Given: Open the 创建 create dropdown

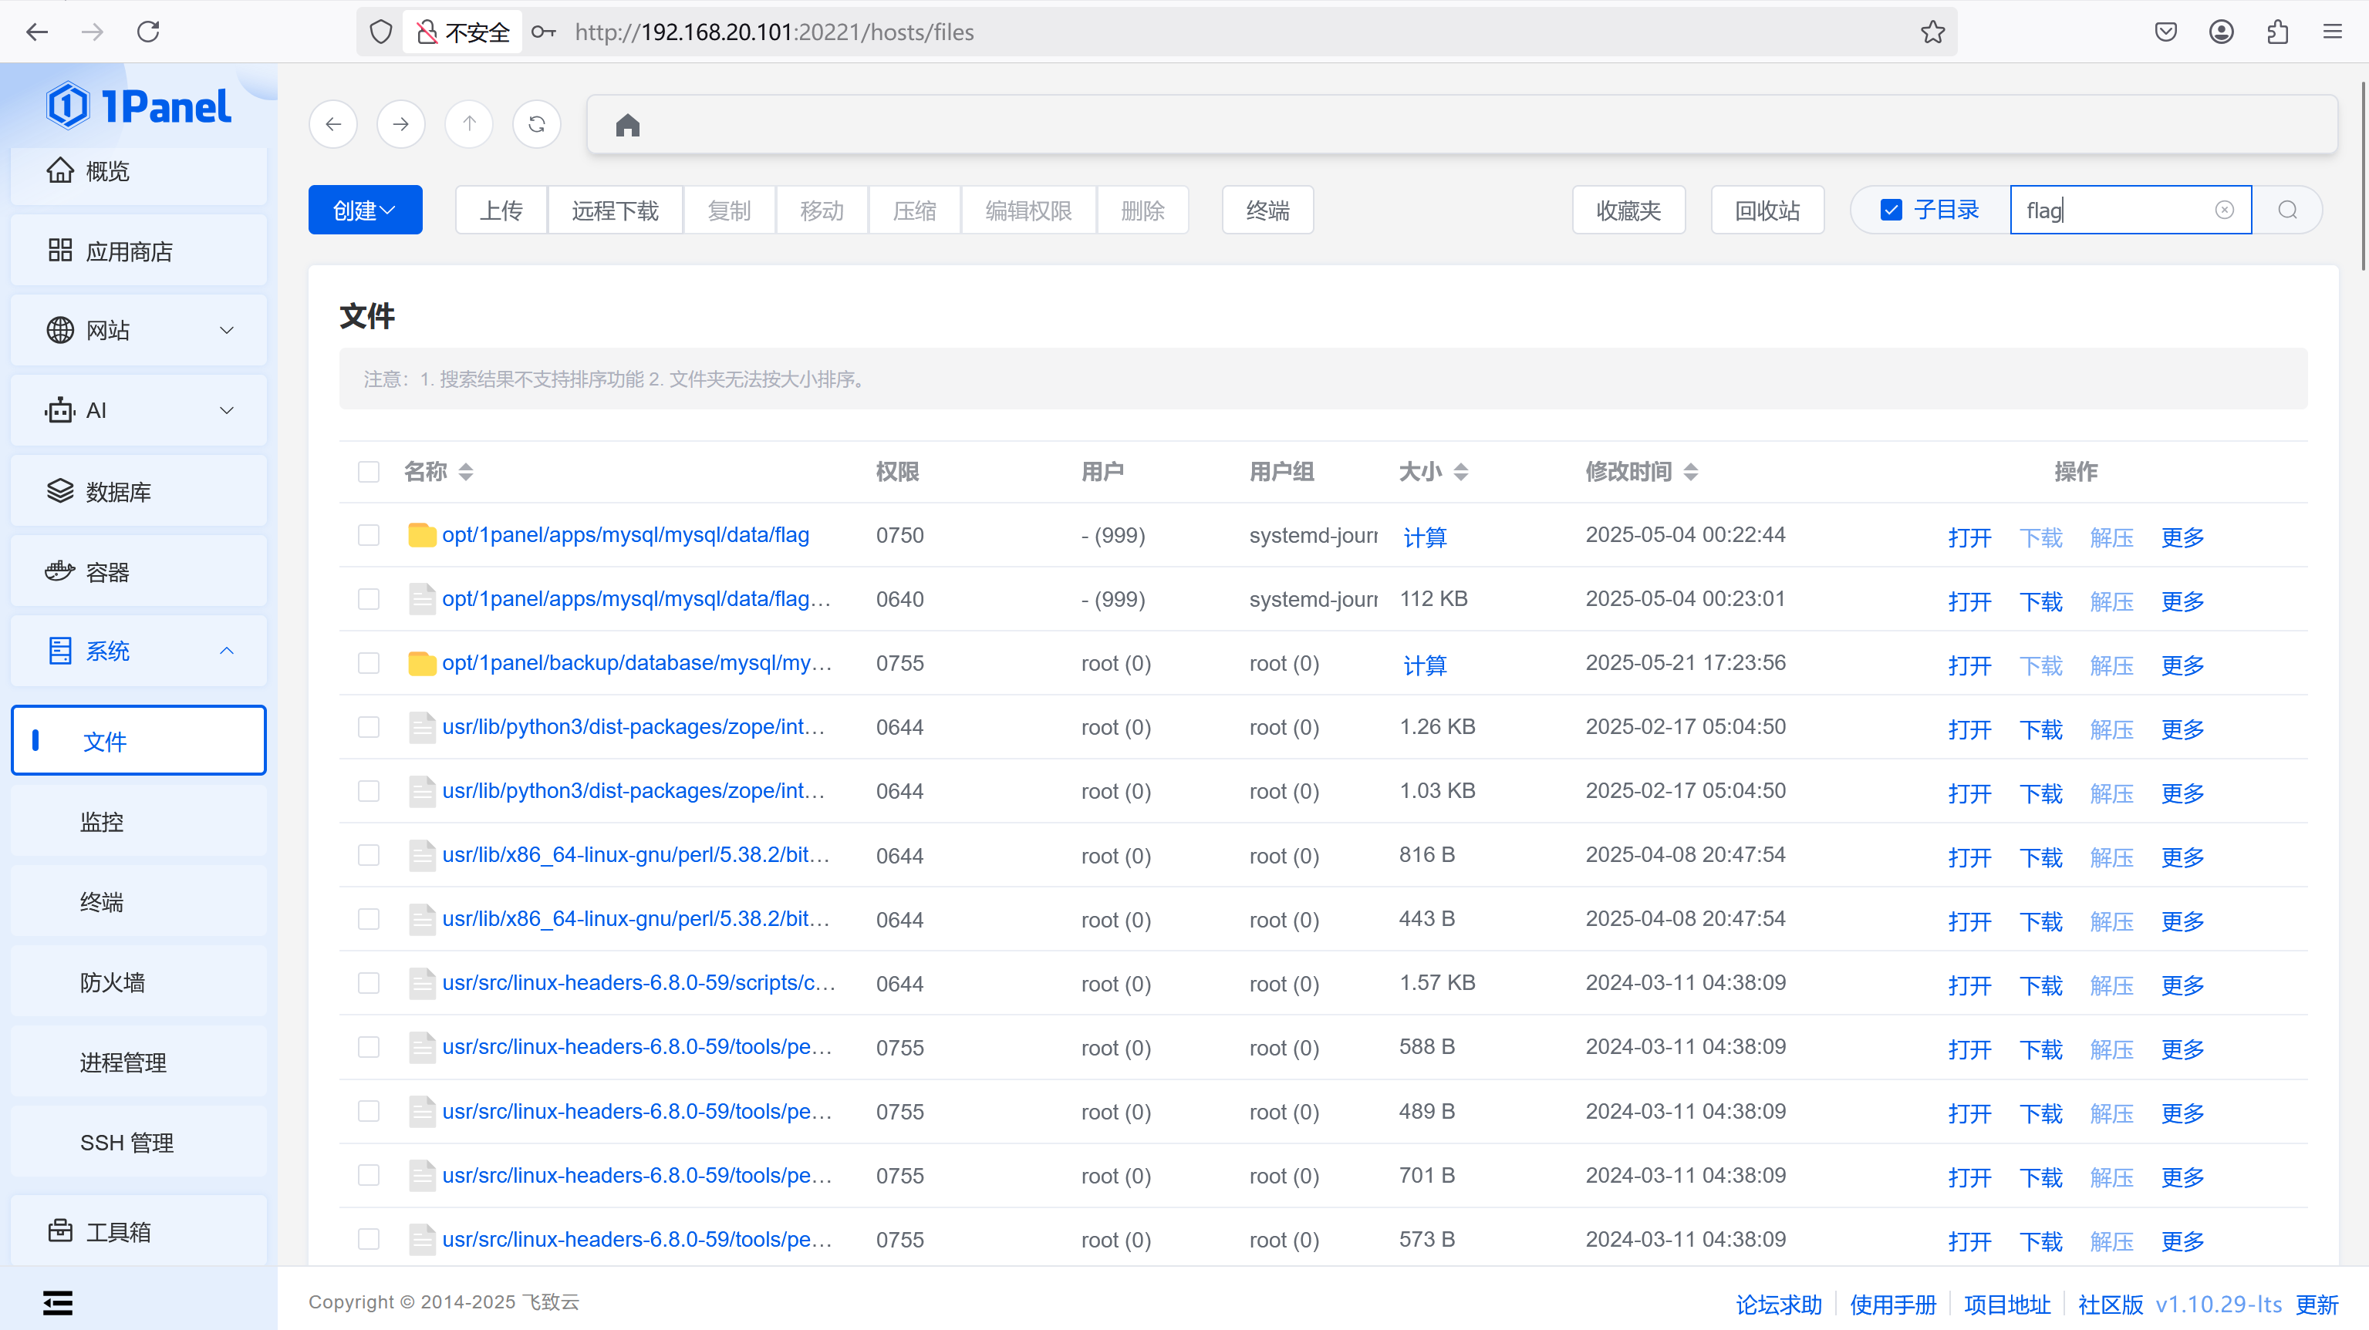Looking at the screenshot, I should (x=365, y=210).
